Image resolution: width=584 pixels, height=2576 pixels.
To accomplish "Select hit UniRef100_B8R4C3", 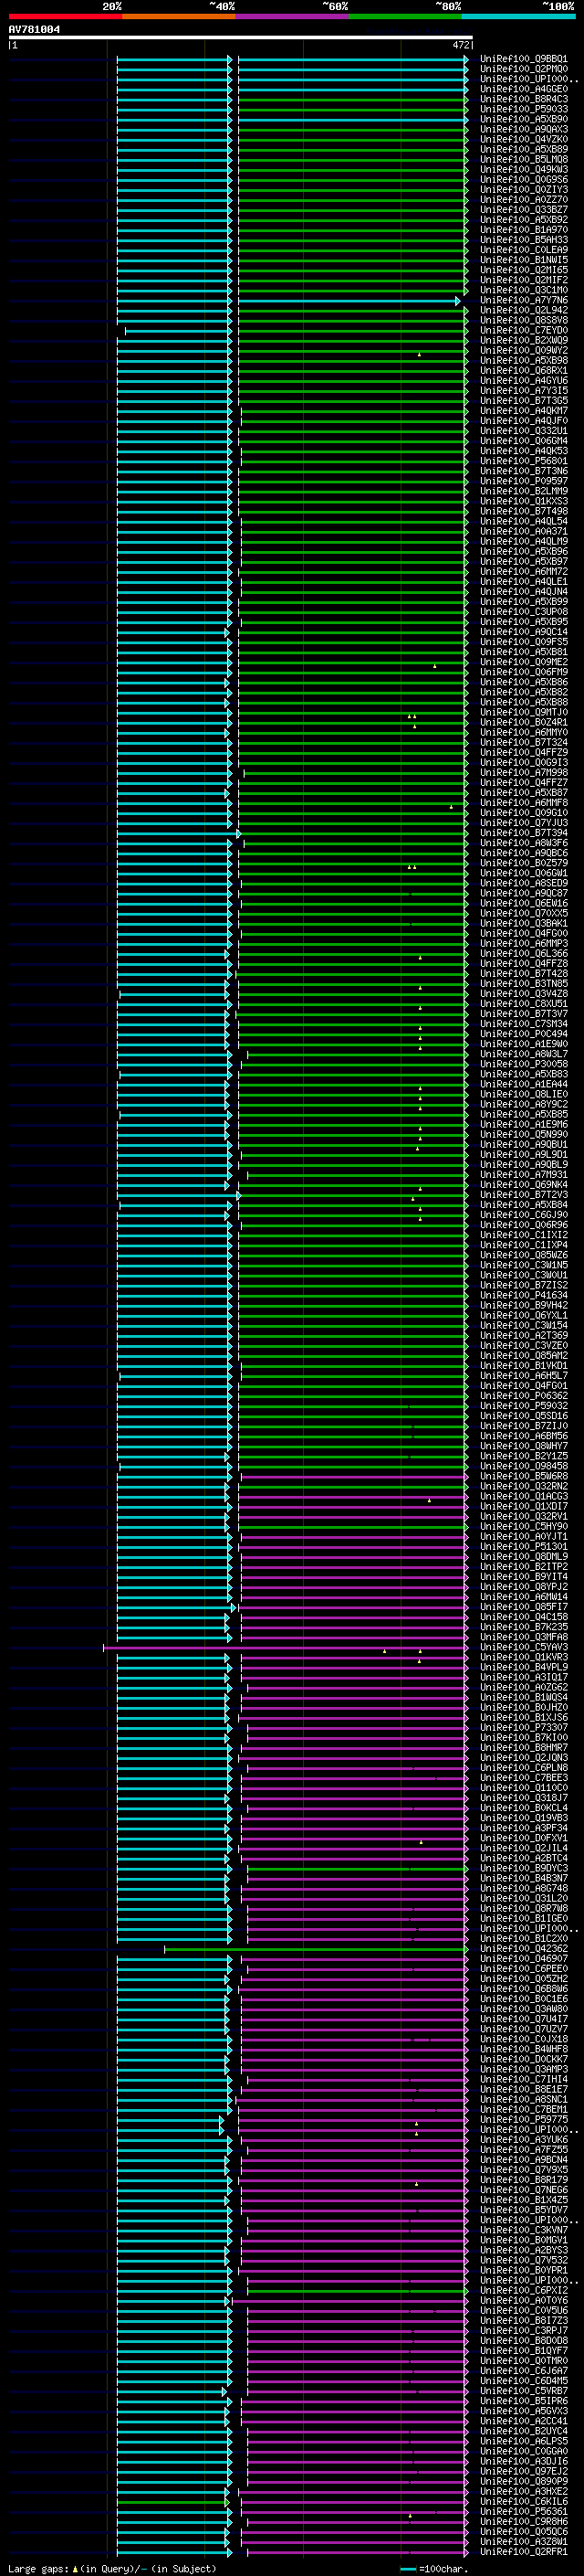I will 524,99.
